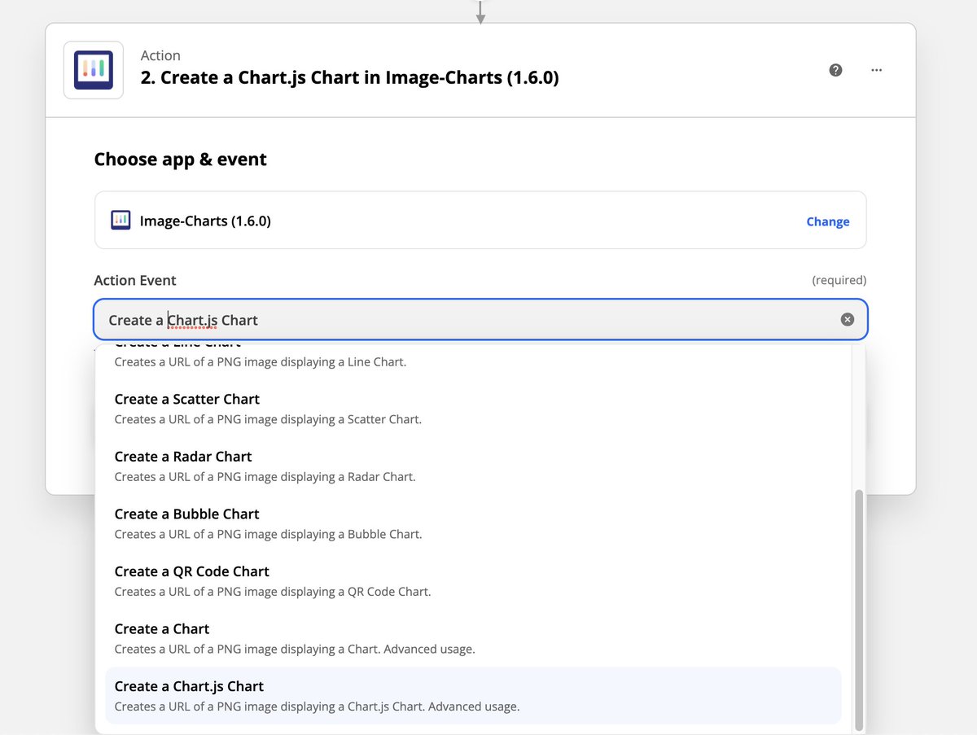Select Create a Radar Chart option
Viewport: 977px width, 735px height.
click(473, 466)
